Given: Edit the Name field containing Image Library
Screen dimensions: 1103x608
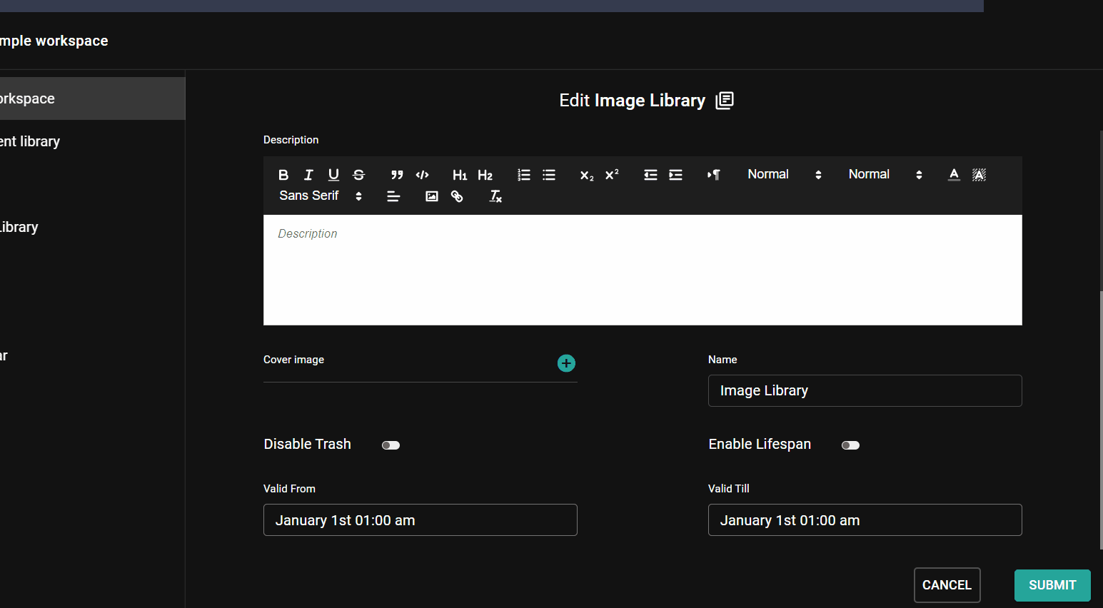Looking at the screenshot, I should (x=865, y=391).
